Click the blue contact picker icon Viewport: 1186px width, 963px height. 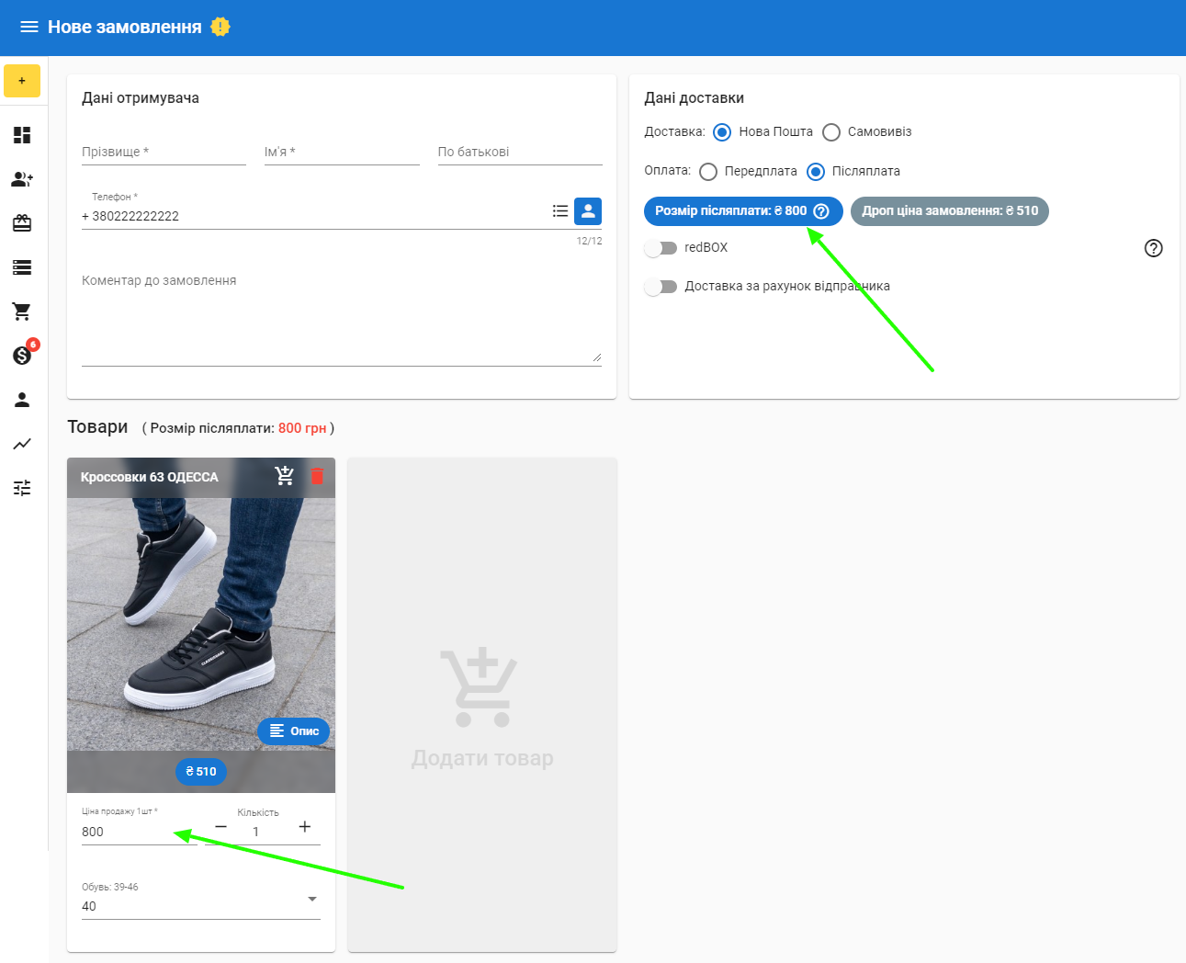click(x=588, y=211)
